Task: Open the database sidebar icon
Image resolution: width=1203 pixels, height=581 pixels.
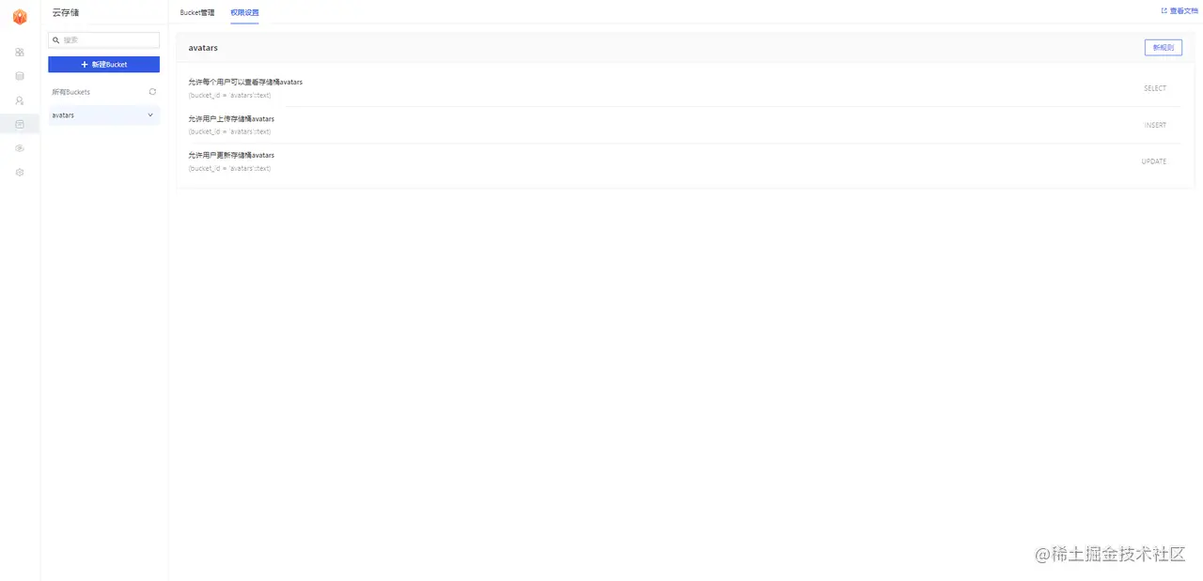Action: coord(20,76)
